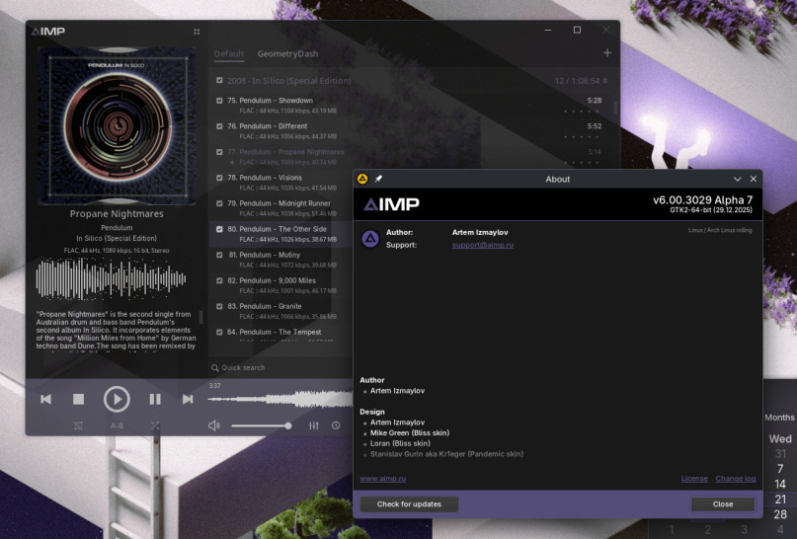The width and height of the screenshot is (797, 539).
Task: Skip to the next track
Action: 188,399
